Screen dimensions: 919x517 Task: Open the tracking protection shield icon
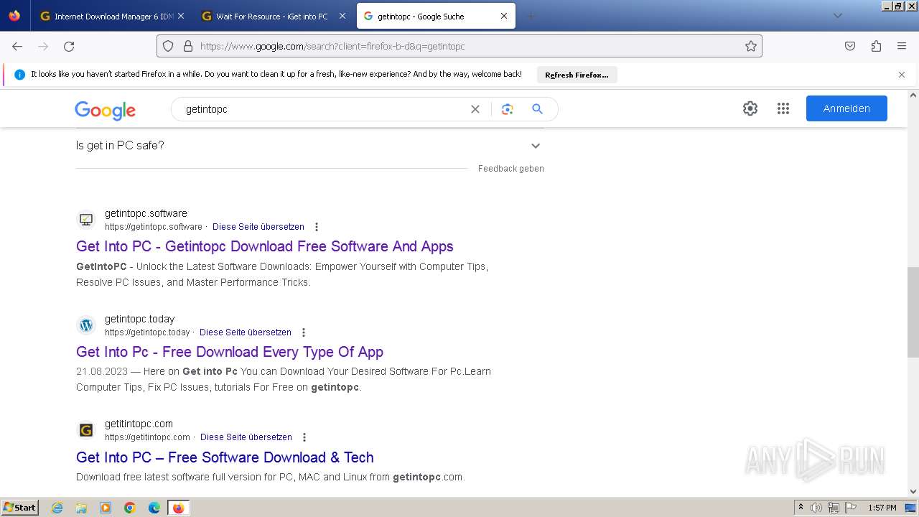click(x=168, y=46)
